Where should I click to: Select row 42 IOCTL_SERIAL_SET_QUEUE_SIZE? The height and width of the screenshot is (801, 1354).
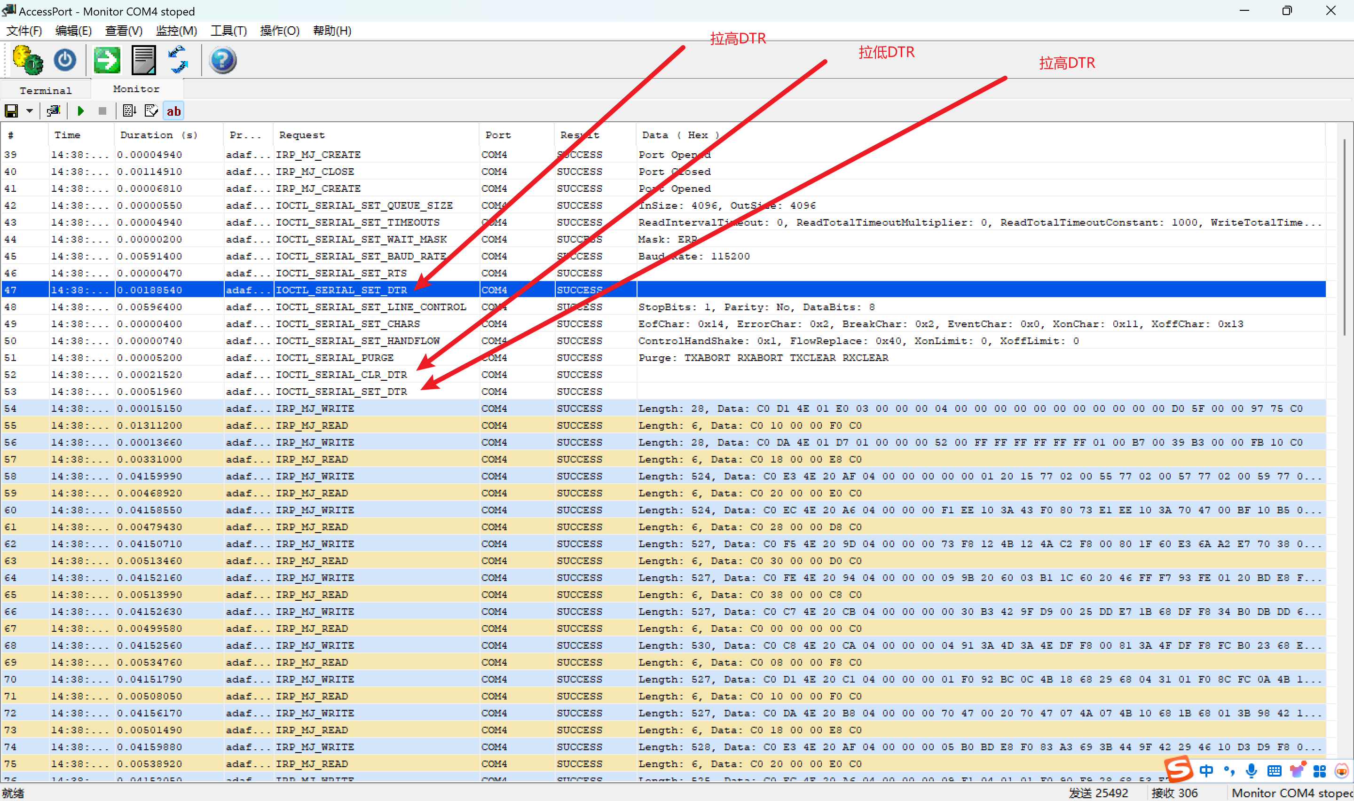coord(663,205)
